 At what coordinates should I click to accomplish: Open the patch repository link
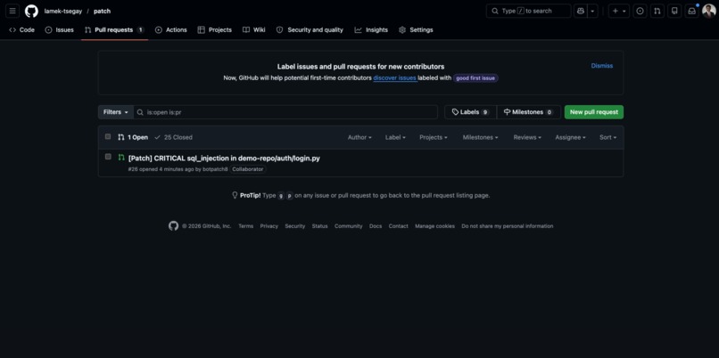(103, 11)
